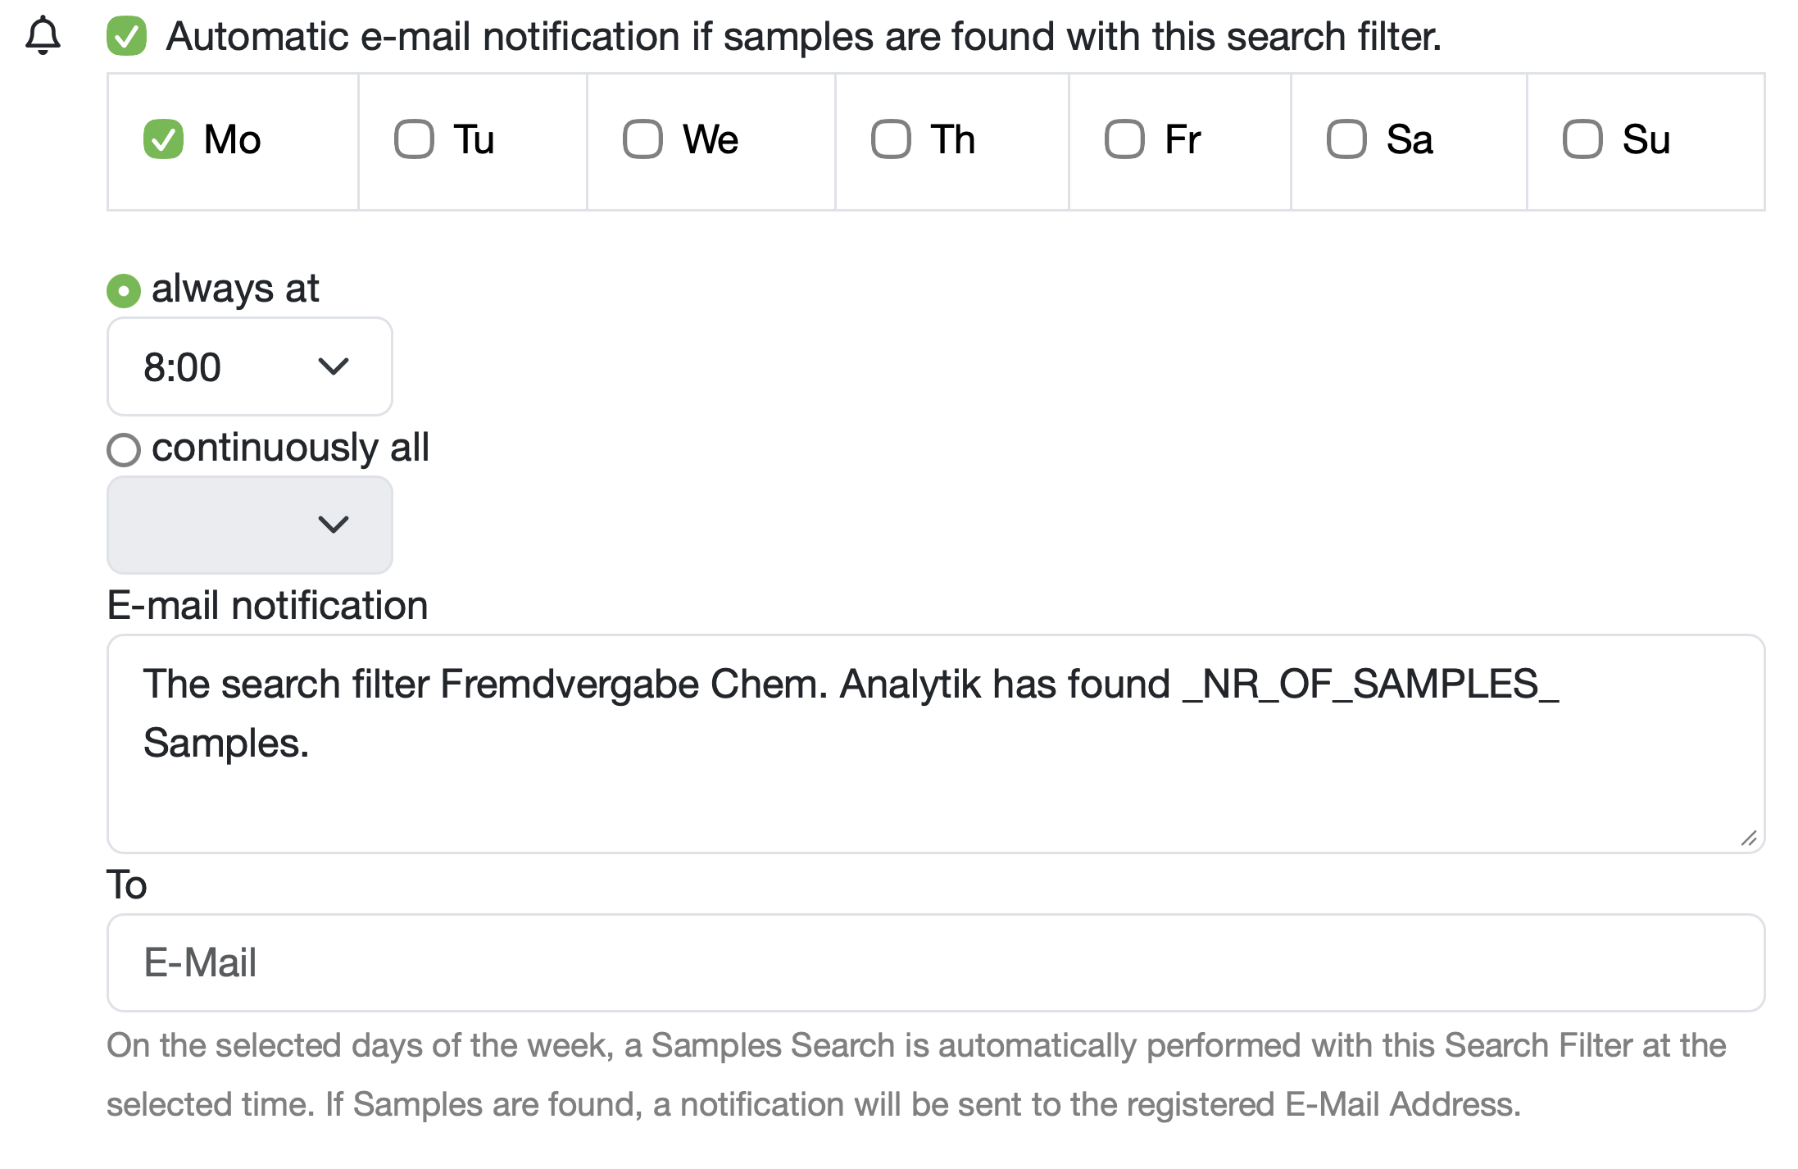
Task: Disable automatic e-mail notification checkbox
Action: point(126,36)
